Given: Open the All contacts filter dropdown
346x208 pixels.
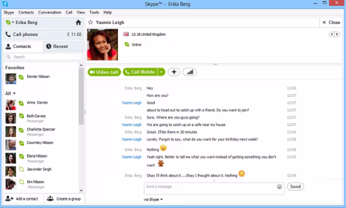Looking at the screenshot, I should pos(10,93).
